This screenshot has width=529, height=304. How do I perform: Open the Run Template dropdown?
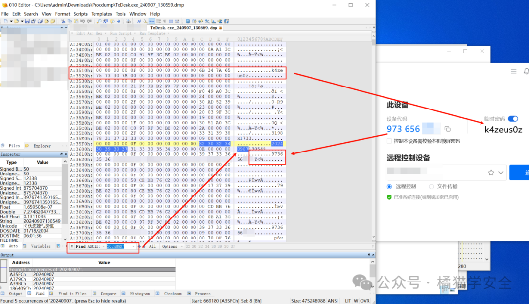pos(154,33)
